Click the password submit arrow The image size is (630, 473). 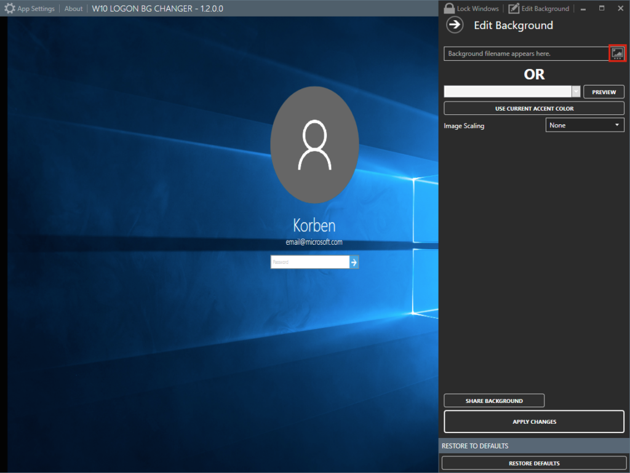click(x=354, y=262)
